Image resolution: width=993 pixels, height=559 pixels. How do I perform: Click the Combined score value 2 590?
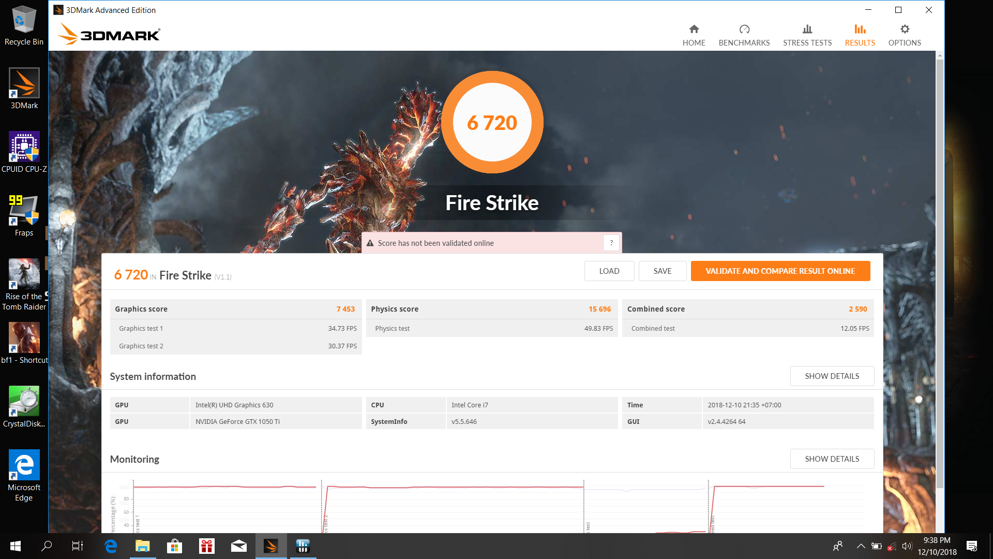coord(857,309)
